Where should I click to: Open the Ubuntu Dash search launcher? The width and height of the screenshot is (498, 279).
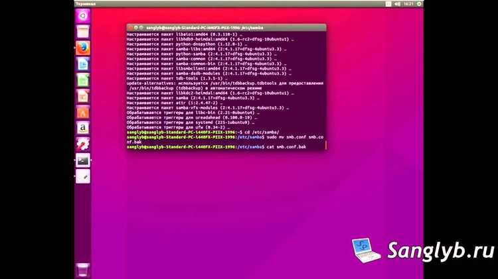83,15
